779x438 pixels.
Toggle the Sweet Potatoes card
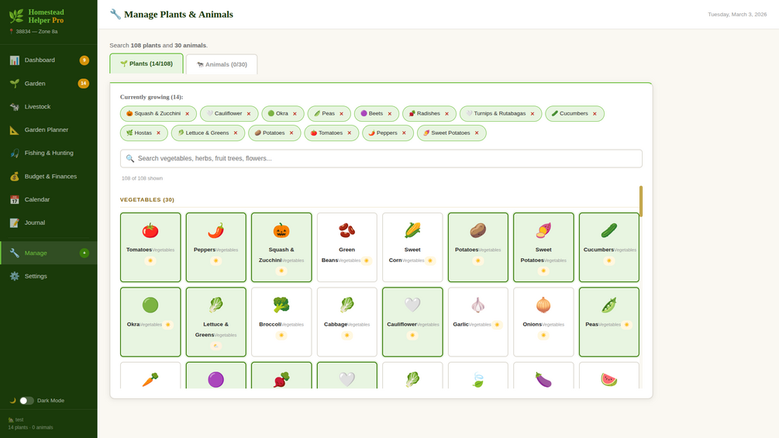click(x=543, y=247)
